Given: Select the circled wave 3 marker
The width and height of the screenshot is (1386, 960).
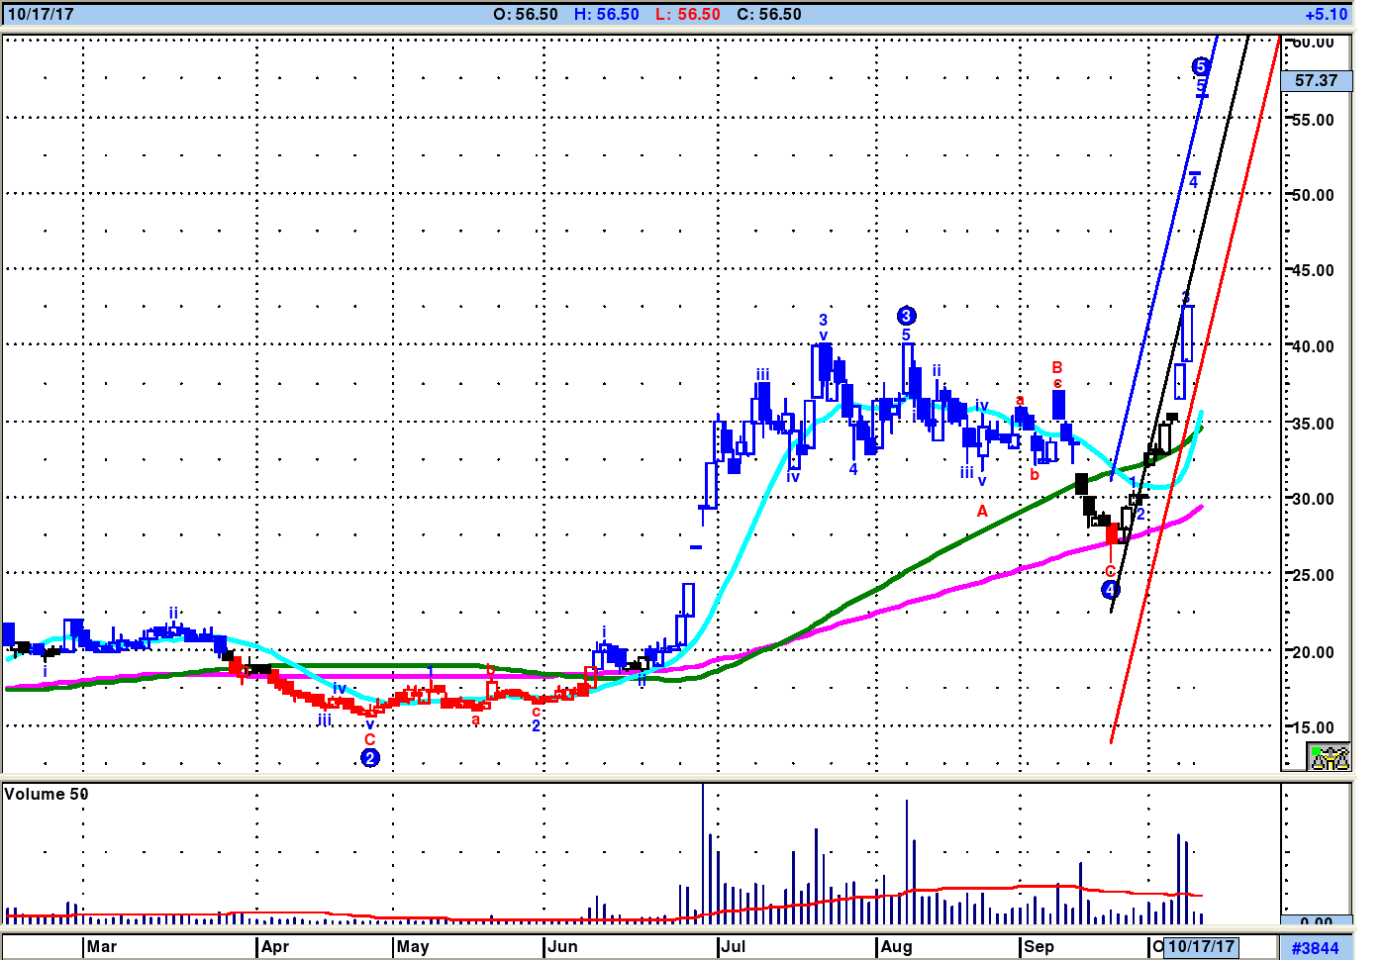Looking at the screenshot, I should 906,316.
